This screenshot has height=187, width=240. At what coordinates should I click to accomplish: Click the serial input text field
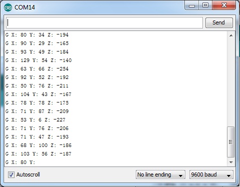pos(104,22)
